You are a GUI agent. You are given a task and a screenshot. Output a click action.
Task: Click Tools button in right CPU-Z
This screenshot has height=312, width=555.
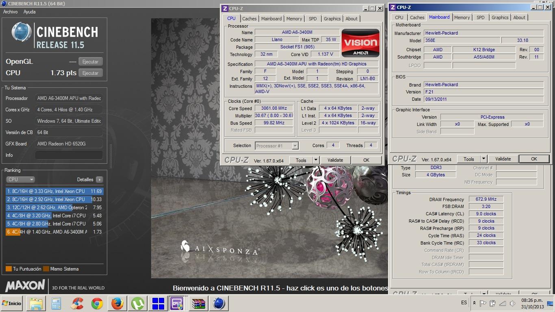(x=469, y=159)
